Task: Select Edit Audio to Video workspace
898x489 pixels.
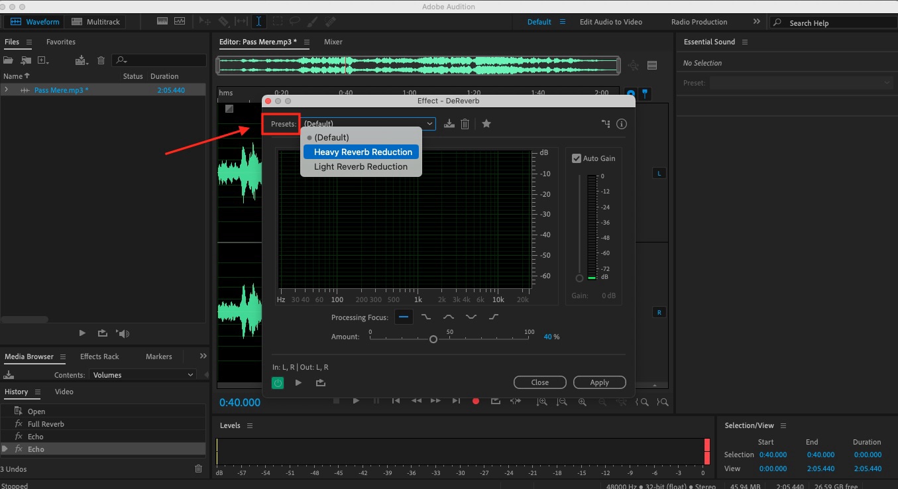Action: (x=611, y=22)
